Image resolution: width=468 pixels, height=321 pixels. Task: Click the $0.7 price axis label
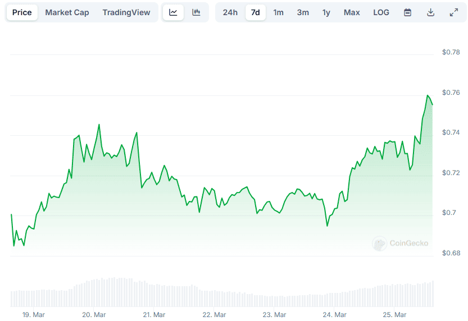[x=449, y=213]
